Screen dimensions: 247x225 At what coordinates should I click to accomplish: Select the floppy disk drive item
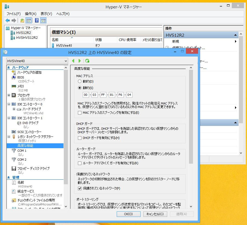(33, 169)
